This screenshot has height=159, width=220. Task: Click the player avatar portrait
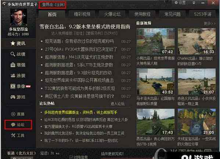point(18,17)
